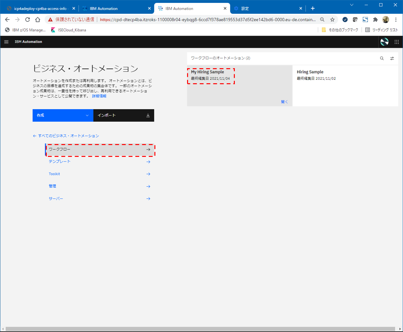Click the インポート button
This screenshot has height=332, width=403.
[x=124, y=115]
